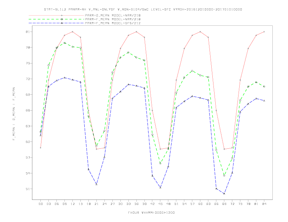The height and width of the screenshot is (222, 288).
Task: Click the x-axis tick label 06
Action: [x=57, y=204]
